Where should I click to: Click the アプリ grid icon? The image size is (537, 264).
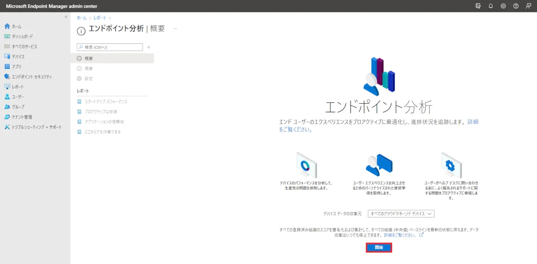click(7, 67)
